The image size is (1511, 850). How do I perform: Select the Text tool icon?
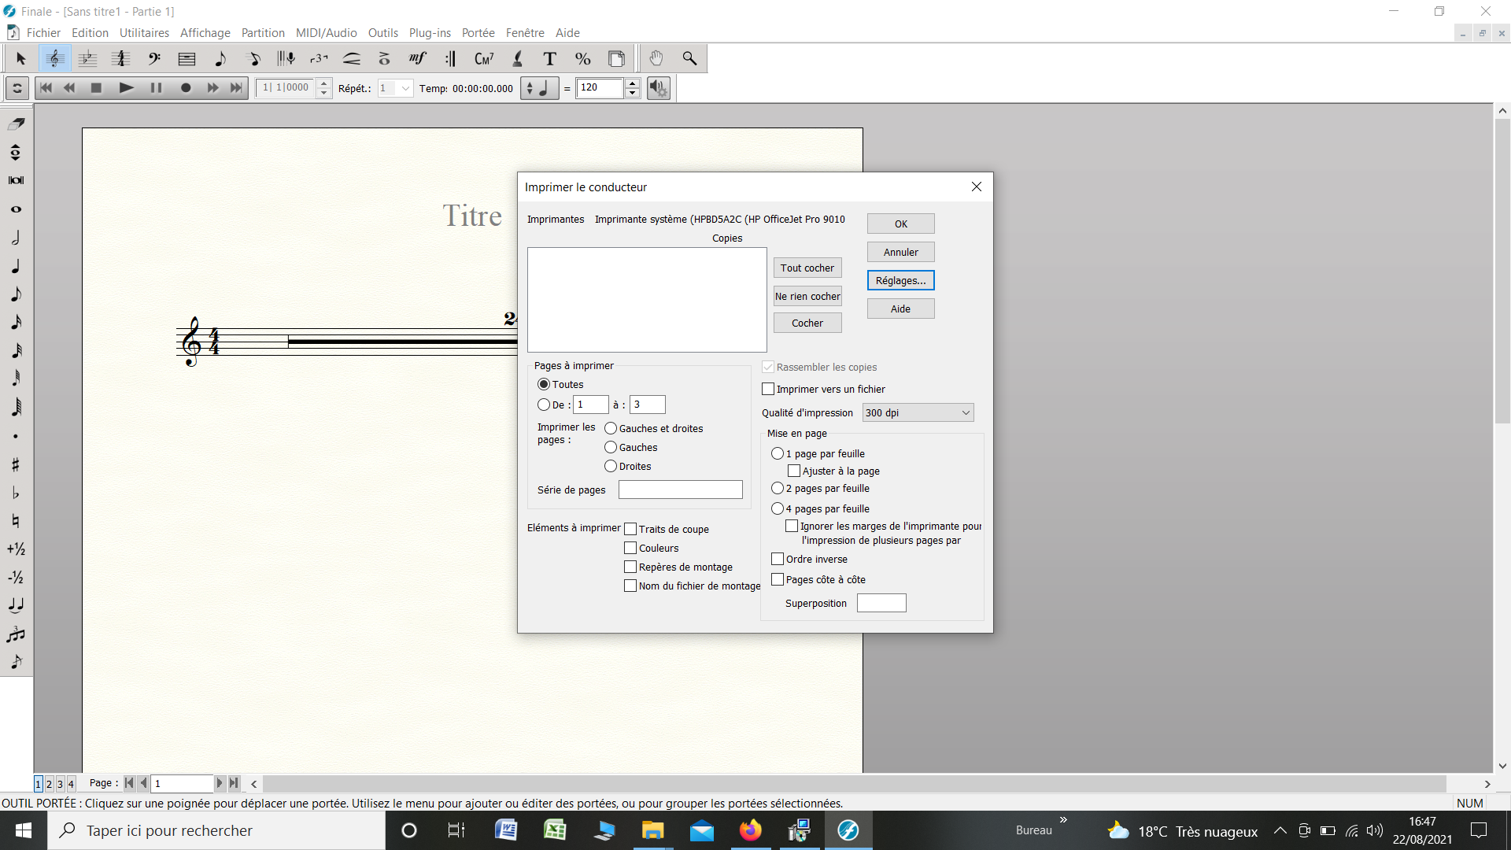pyautogui.click(x=549, y=59)
